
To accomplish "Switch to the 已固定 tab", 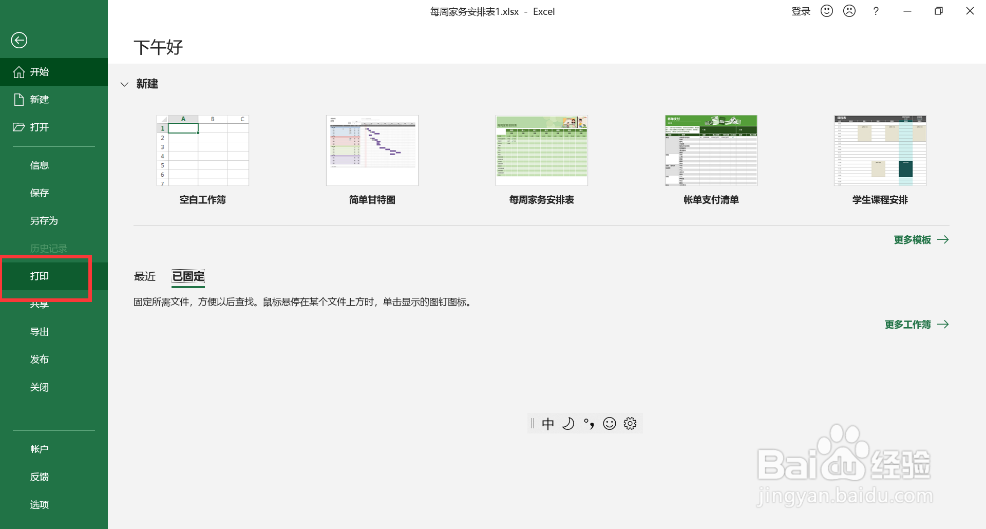I will coord(188,276).
